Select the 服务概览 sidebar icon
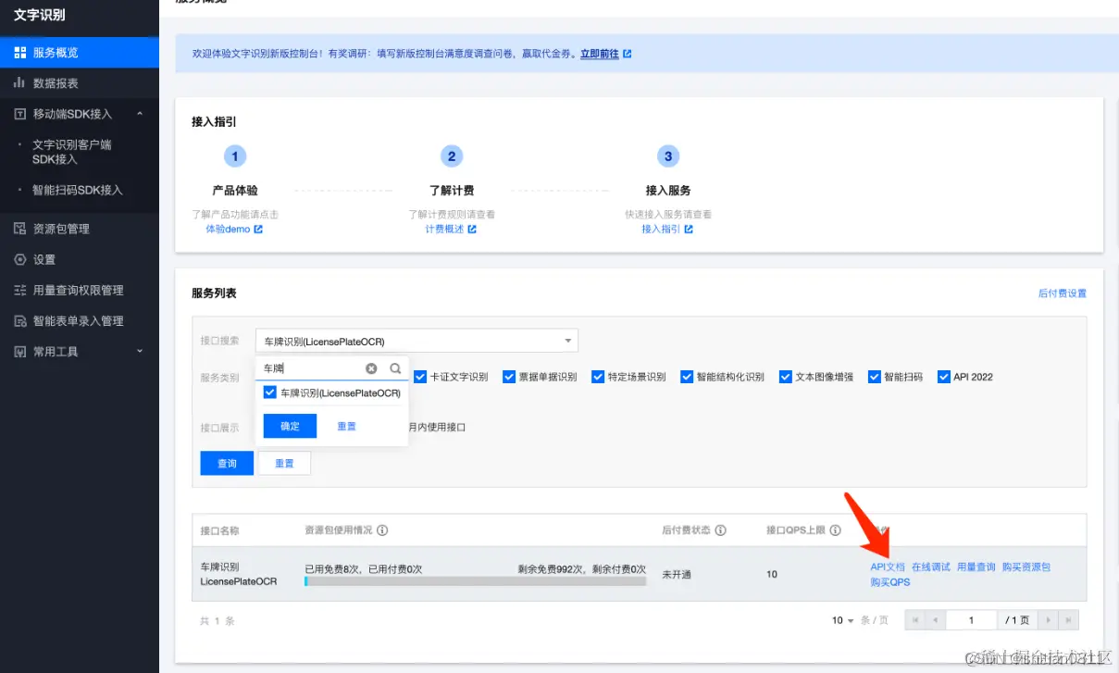Image resolution: width=1119 pixels, height=673 pixels. pyautogui.click(x=19, y=51)
